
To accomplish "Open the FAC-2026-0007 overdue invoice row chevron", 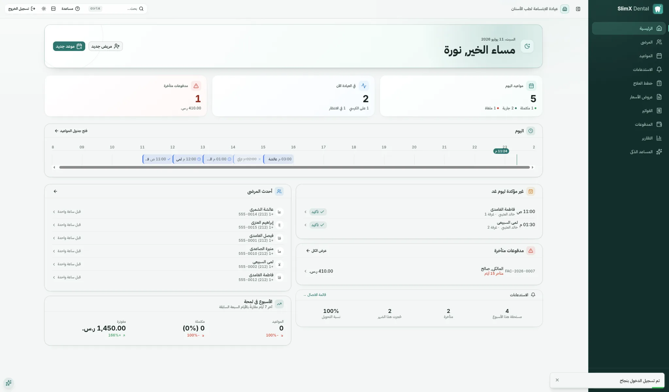I will (305, 271).
